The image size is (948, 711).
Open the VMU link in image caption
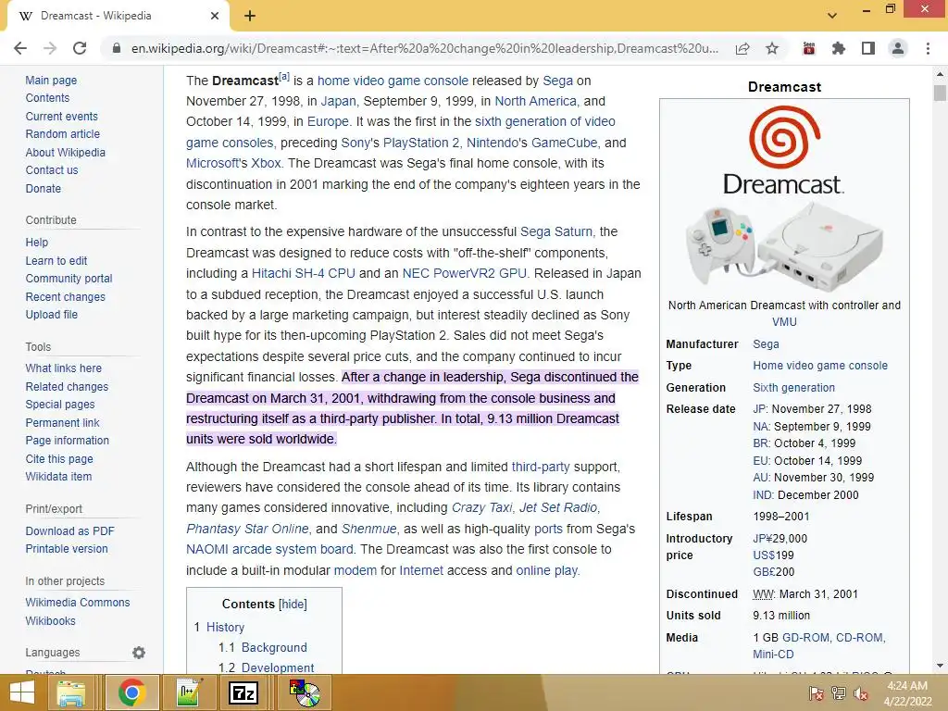coord(784,322)
